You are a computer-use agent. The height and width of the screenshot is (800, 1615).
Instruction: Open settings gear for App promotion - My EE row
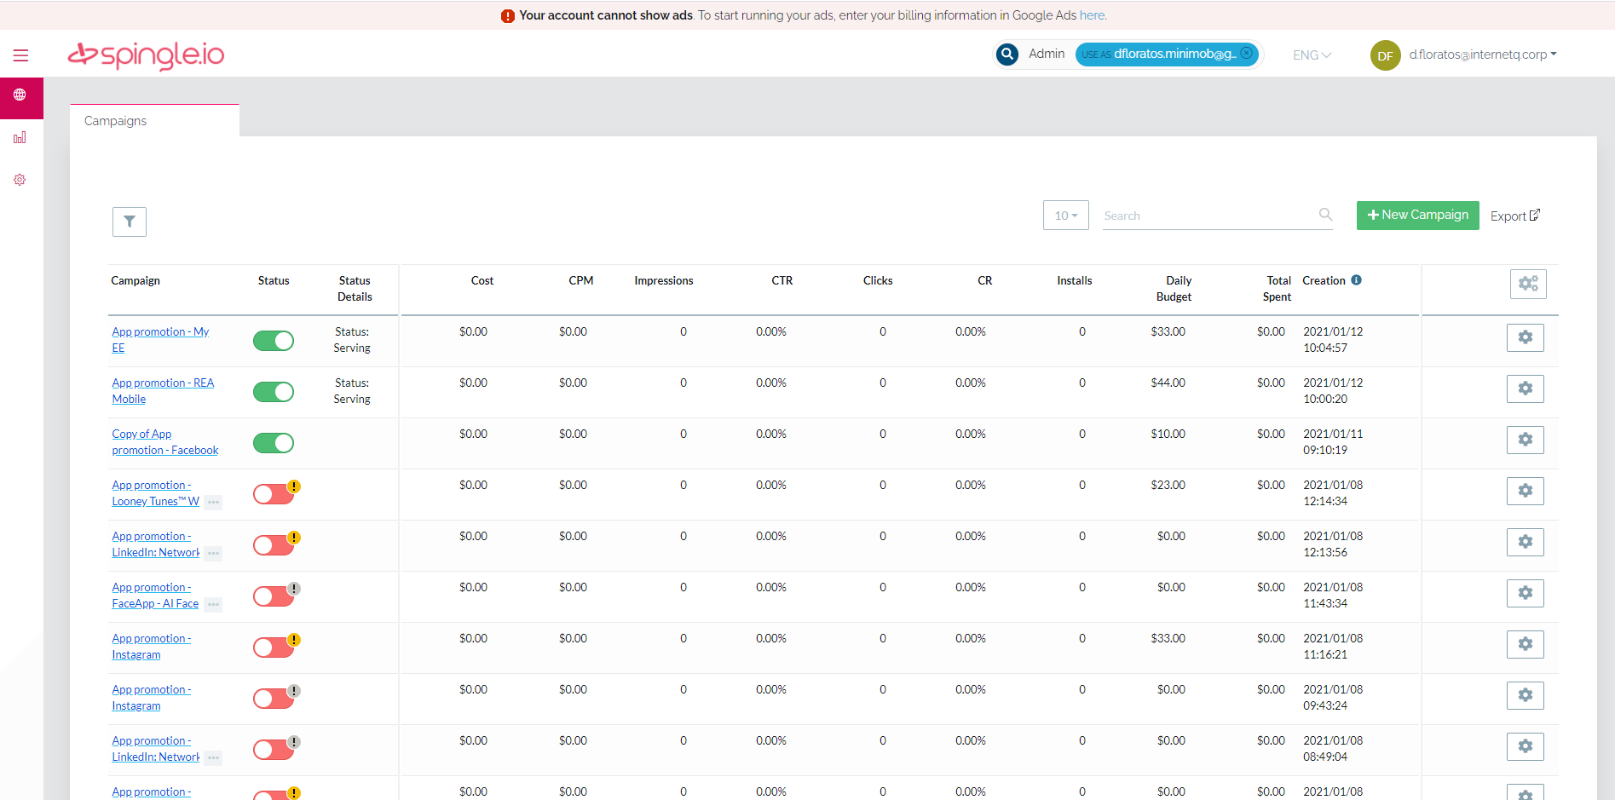coord(1525,337)
